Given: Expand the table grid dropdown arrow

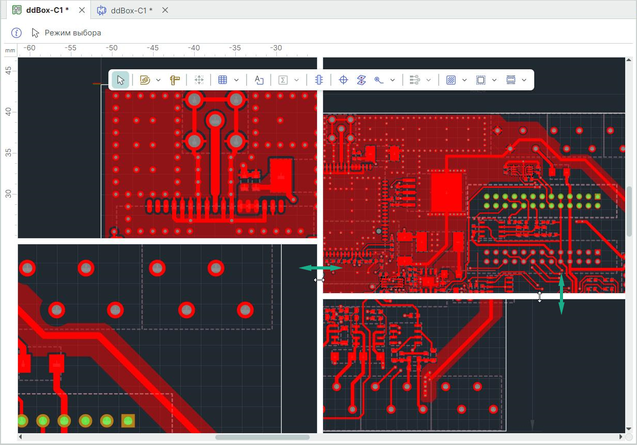Looking at the screenshot, I should click(236, 80).
